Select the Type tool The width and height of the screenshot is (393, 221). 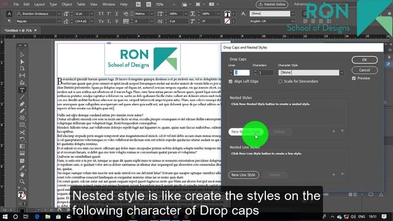click(22, 90)
